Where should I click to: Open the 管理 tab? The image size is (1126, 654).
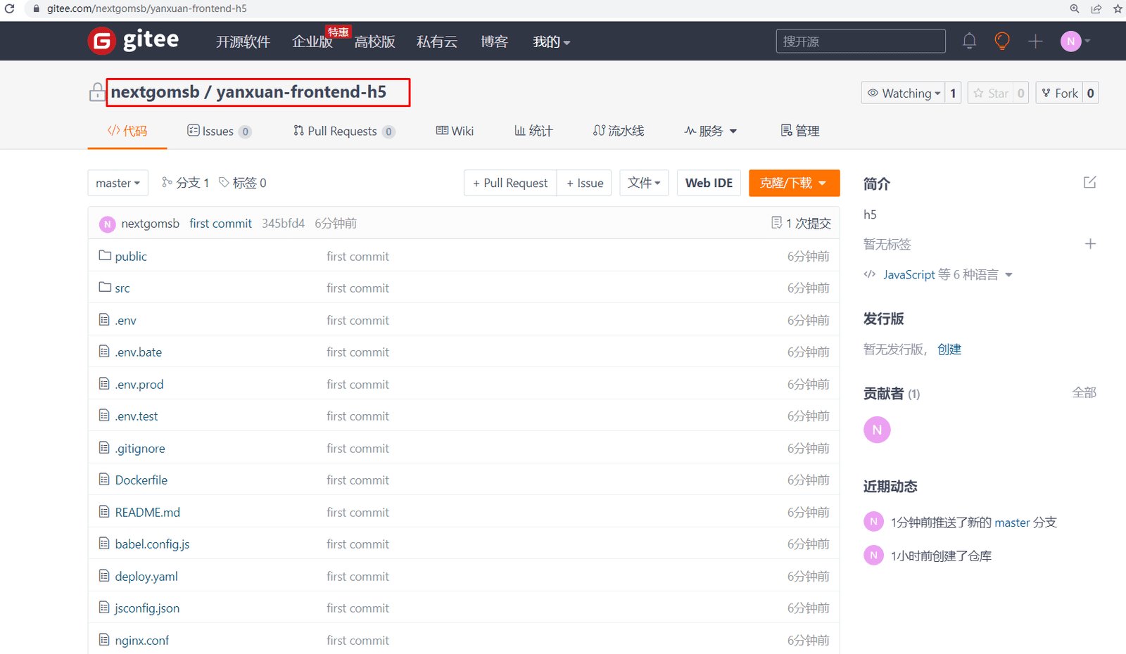pyautogui.click(x=800, y=131)
